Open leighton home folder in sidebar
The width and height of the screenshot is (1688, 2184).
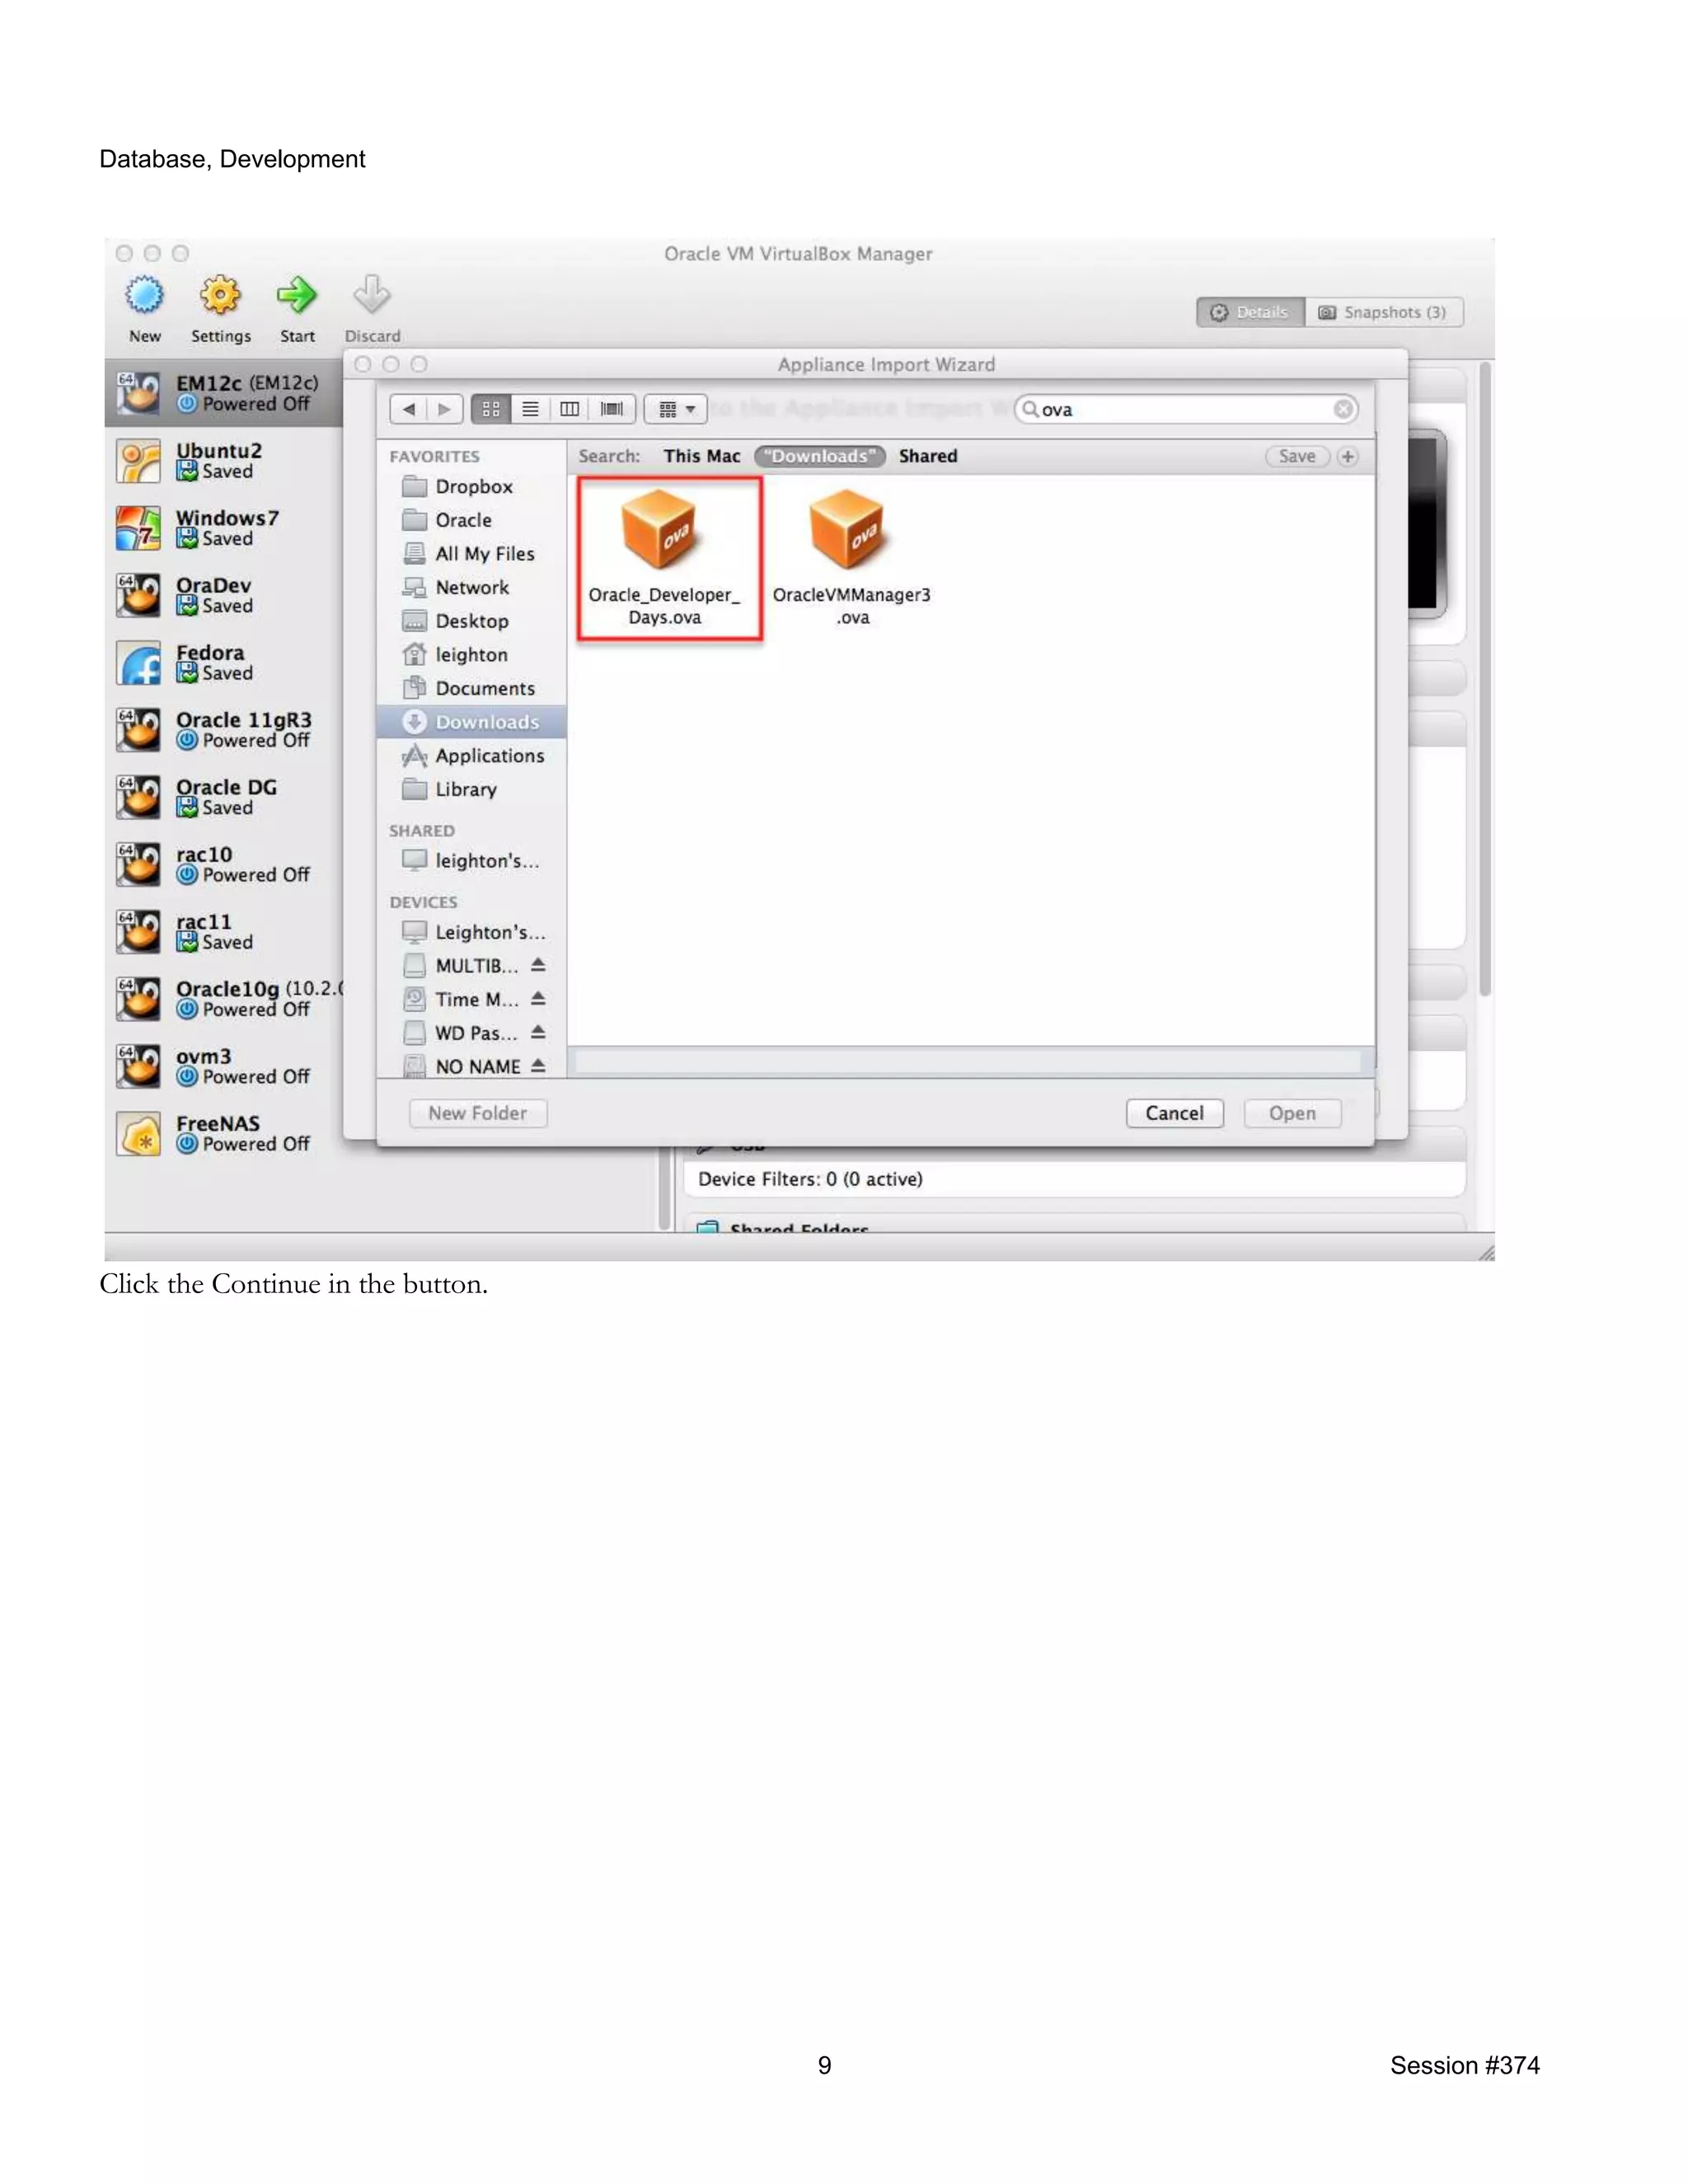point(472,655)
